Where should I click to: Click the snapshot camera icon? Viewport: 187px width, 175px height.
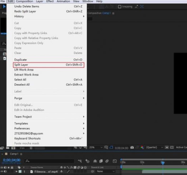132,148
